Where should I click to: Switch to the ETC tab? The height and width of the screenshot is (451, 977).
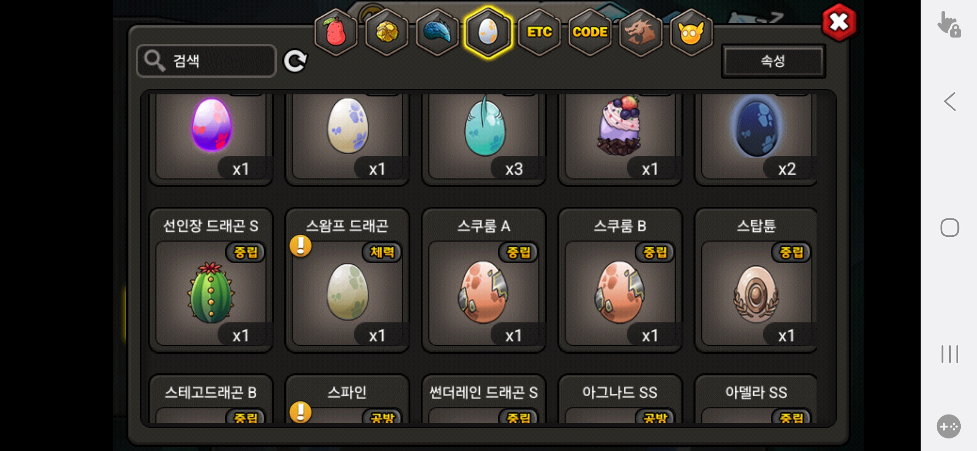point(539,32)
